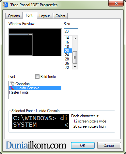Click the Cancel button

pos(109,146)
